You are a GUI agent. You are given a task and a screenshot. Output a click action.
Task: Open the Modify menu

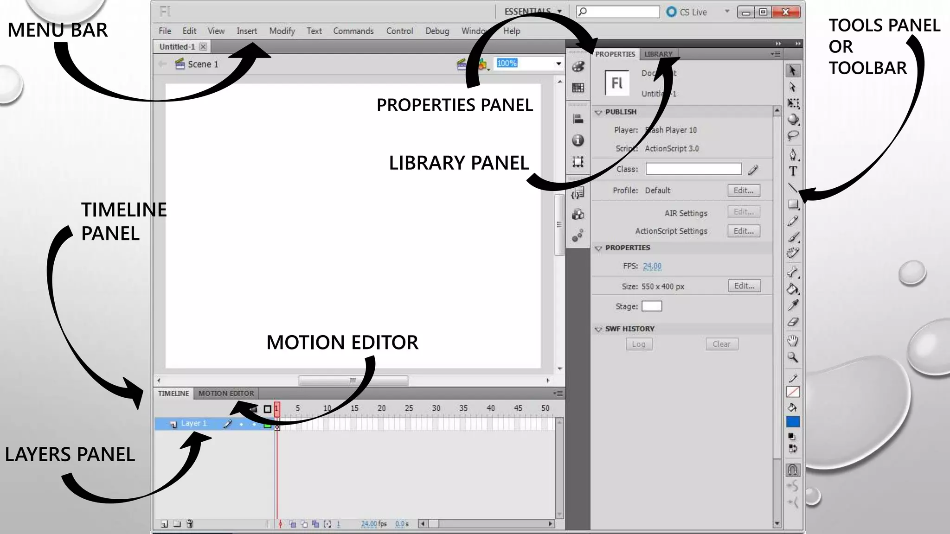click(282, 31)
